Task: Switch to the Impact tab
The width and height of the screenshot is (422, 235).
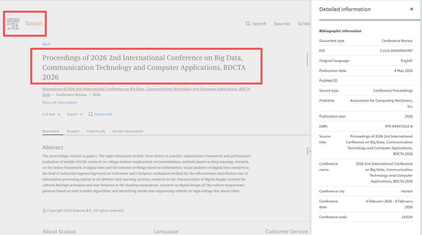Action: click(x=73, y=131)
